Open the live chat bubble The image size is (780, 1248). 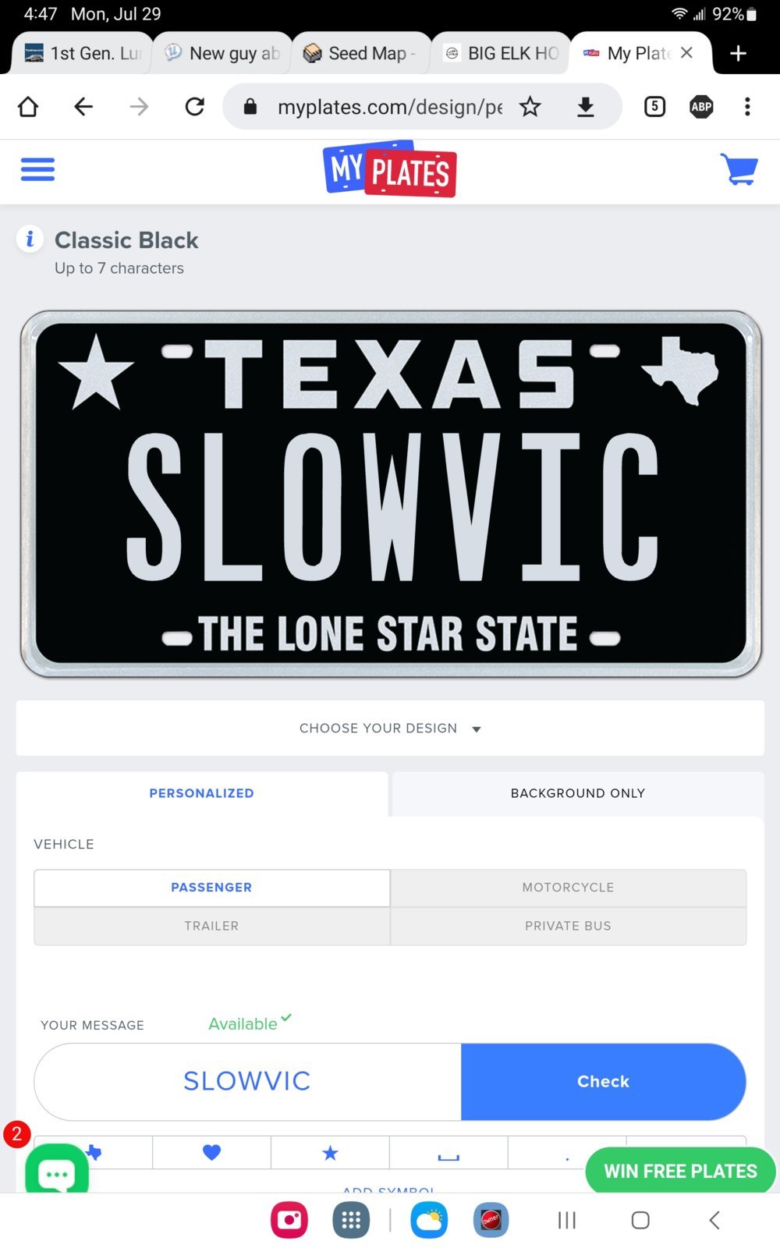click(x=57, y=1171)
